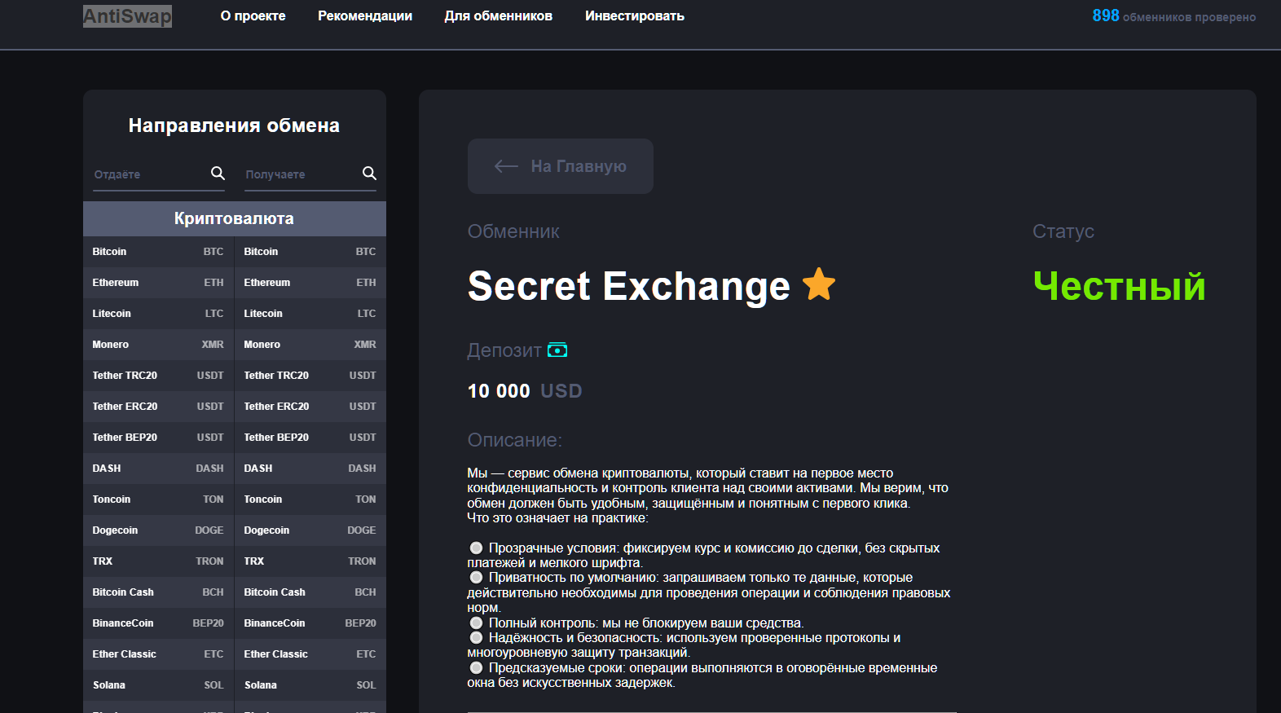Open the Инвестировать nav link
The image size is (1281, 713).
(x=634, y=16)
